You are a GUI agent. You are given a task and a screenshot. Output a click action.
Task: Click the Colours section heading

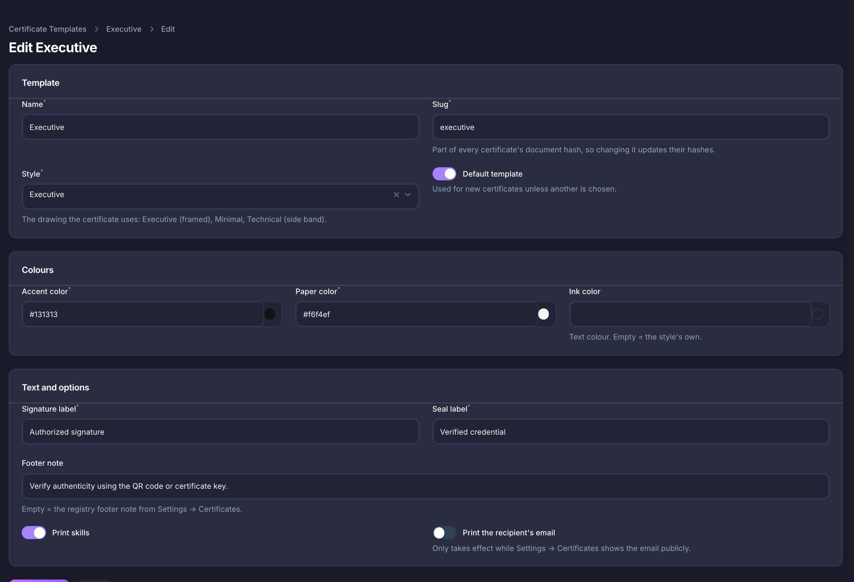37,270
